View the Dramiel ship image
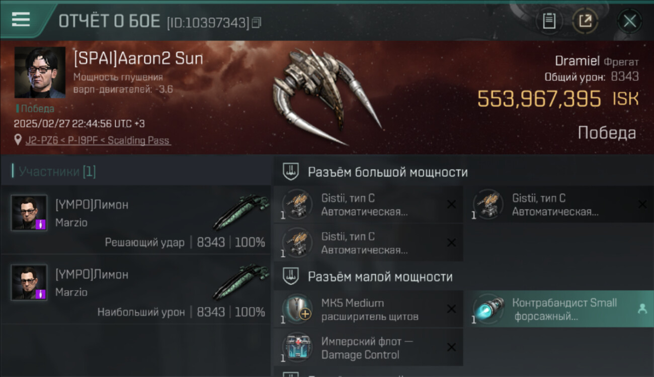This screenshot has height=377, width=654. [326, 96]
